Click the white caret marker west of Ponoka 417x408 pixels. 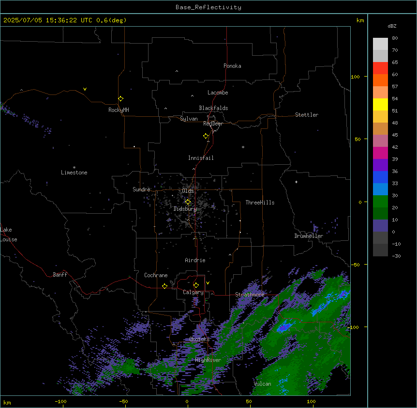click(177, 71)
